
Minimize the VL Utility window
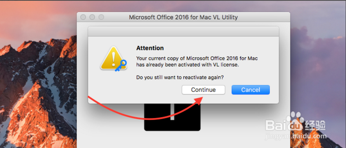(x=92, y=17)
